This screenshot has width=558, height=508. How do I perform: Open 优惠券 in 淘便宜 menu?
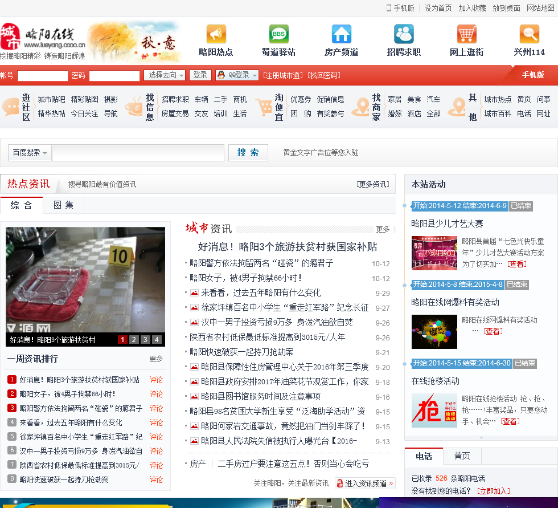point(301,99)
